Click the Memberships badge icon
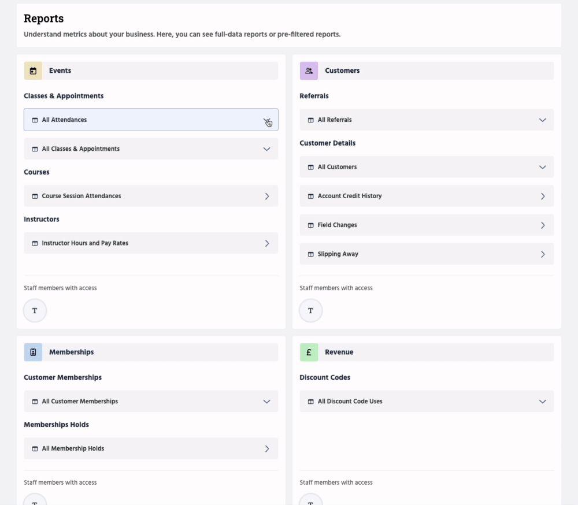 coord(33,352)
